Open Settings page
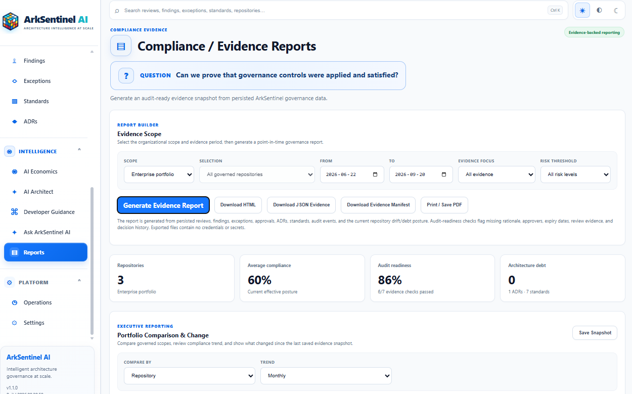Image resolution: width=632 pixels, height=394 pixels. coord(46,323)
